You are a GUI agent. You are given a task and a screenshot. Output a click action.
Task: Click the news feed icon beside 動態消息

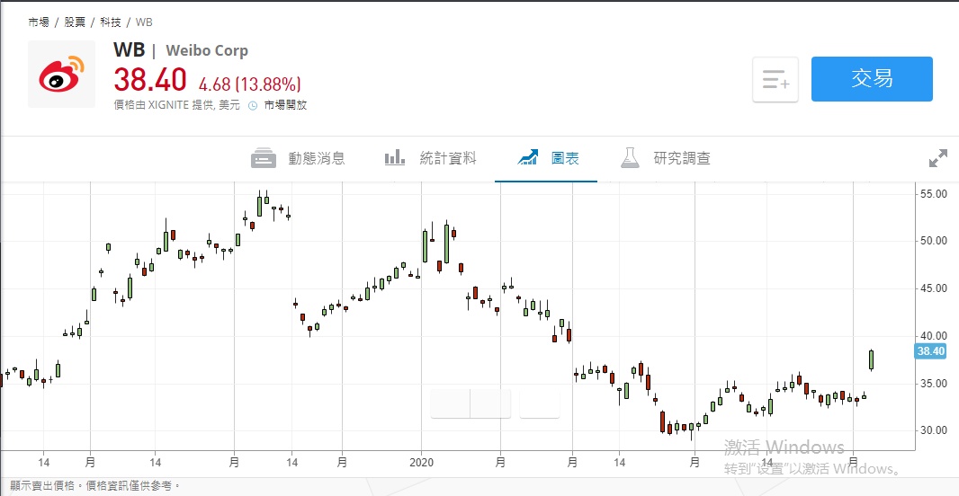[x=264, y=158]
